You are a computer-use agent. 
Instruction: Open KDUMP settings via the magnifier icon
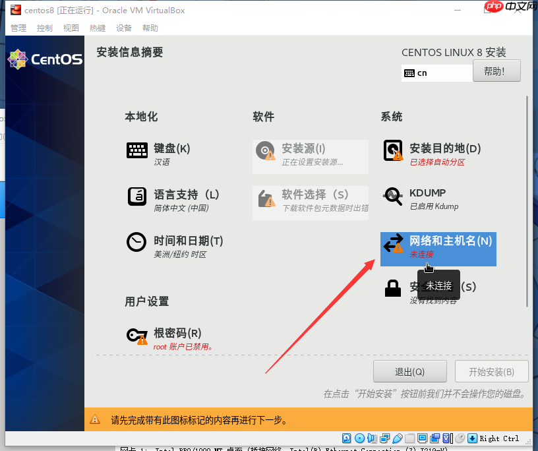coord(393,196)
